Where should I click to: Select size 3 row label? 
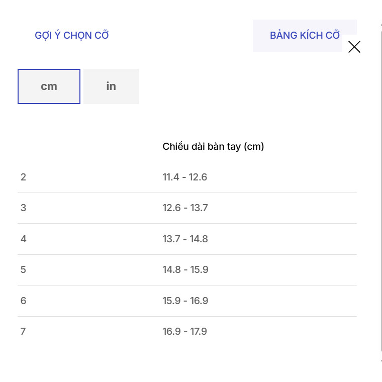[24, 208]
